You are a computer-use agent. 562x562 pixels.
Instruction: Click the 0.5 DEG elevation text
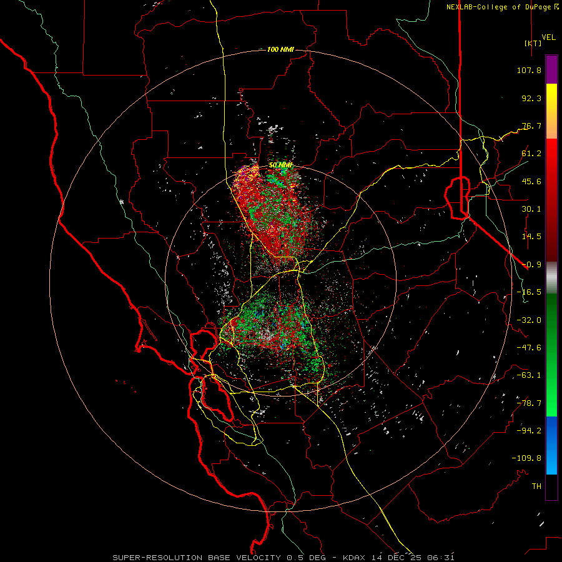point(308,558)
